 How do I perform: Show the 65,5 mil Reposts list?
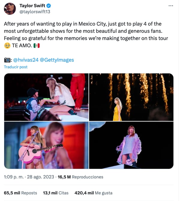20,193
